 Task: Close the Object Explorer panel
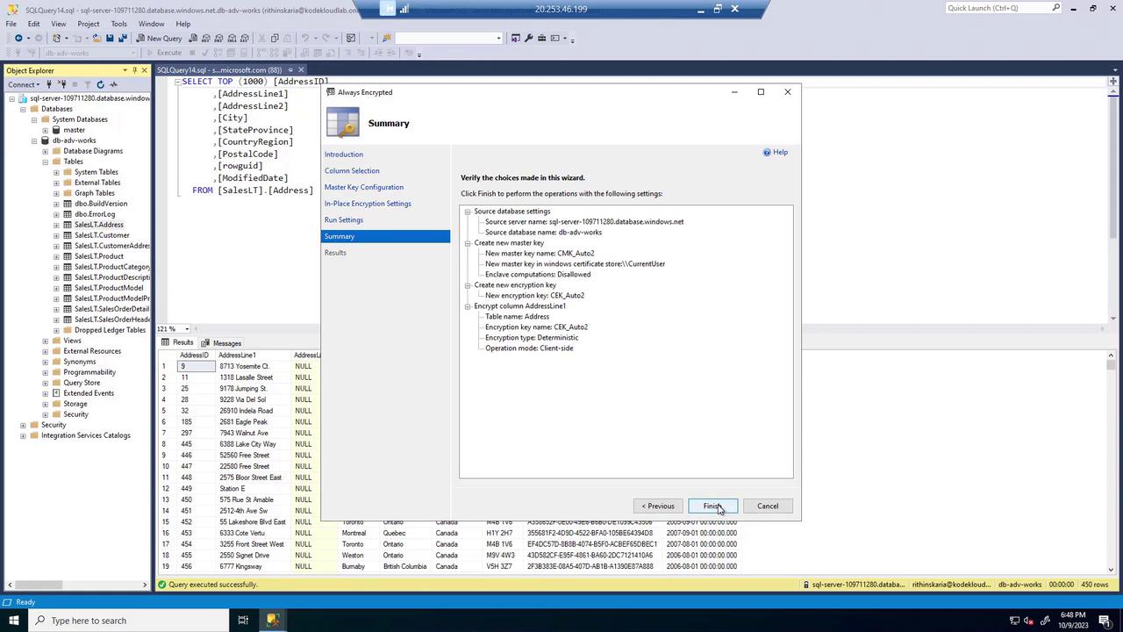point(145,70)
